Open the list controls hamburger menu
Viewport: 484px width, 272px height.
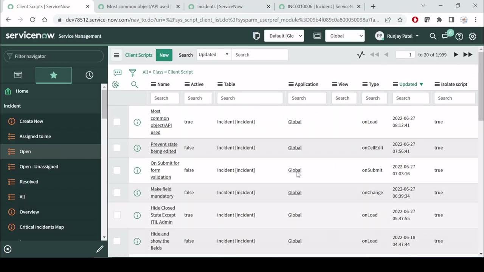[116, 55]
